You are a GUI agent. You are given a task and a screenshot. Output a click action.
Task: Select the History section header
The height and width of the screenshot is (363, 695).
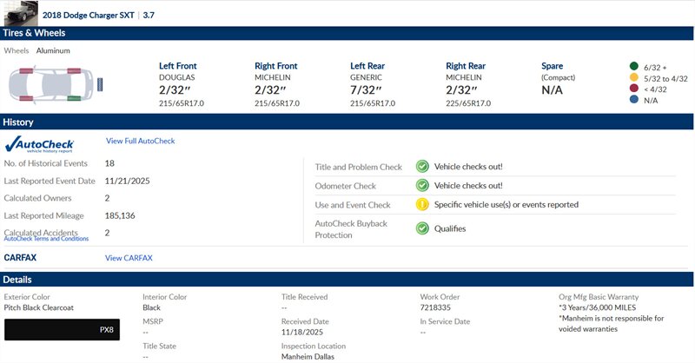[x=347, y=122]
